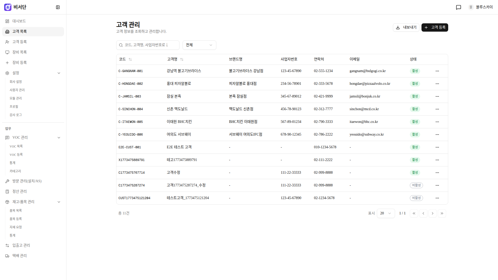Open row actions for C1773475287274
The height and width of the screenshot is (280, 498).
pyautogui.click(x=437, y=185)
